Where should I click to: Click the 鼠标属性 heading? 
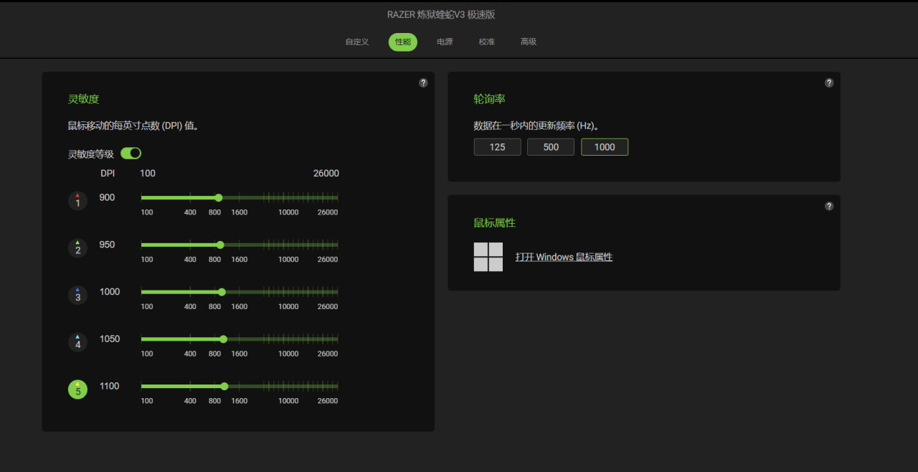[495, 222]
